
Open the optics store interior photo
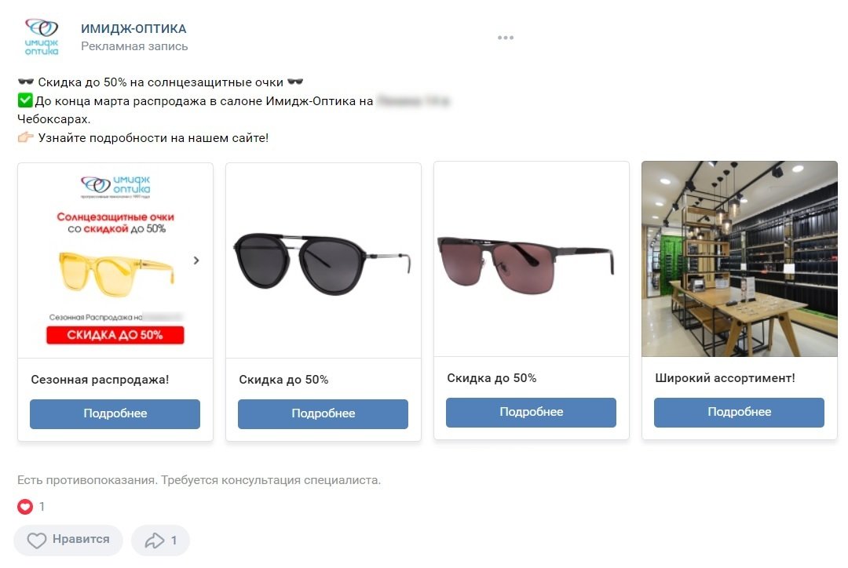click(x=739, y=260)
